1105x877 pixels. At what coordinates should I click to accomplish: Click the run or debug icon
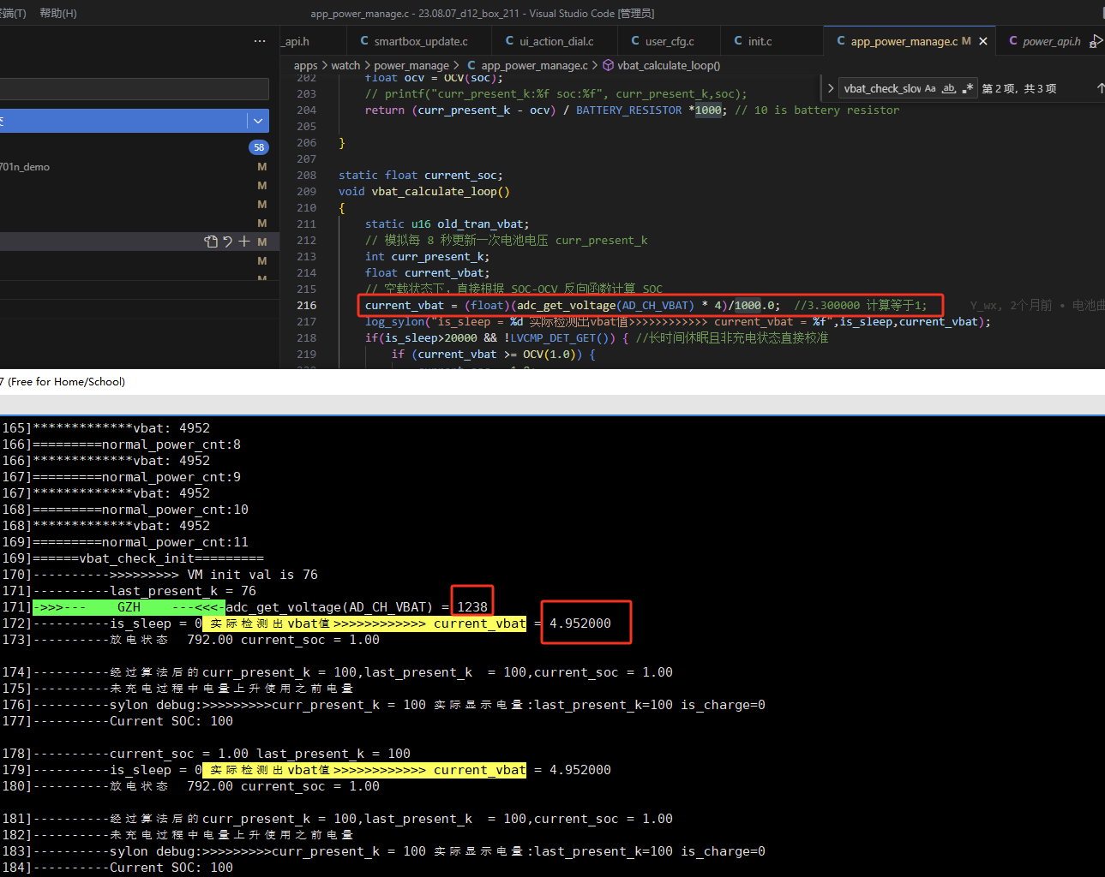pyautogui.click(x=1096, y=41)
